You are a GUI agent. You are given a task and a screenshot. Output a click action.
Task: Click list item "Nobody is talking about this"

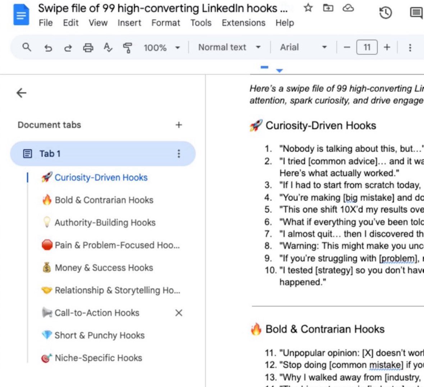point(351,148)
